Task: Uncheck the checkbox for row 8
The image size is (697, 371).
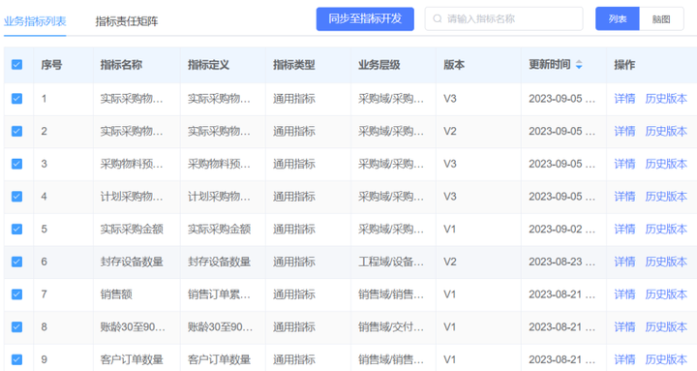Action: click(16, 327)
